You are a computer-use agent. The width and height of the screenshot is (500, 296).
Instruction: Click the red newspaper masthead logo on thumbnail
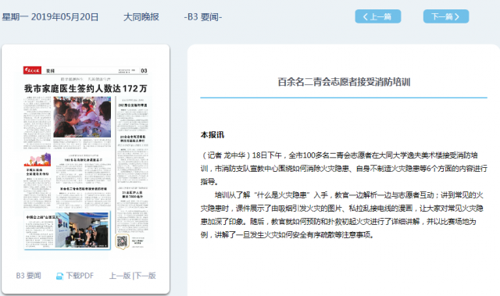tap(32, 70)
